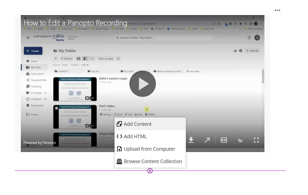Click the download video icon in the player
This screenshot has height=195, width=308.
(x=191, y=140)
